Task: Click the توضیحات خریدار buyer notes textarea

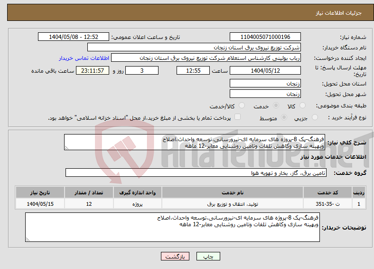Action: pyautogui.click(x=172, y=227)
